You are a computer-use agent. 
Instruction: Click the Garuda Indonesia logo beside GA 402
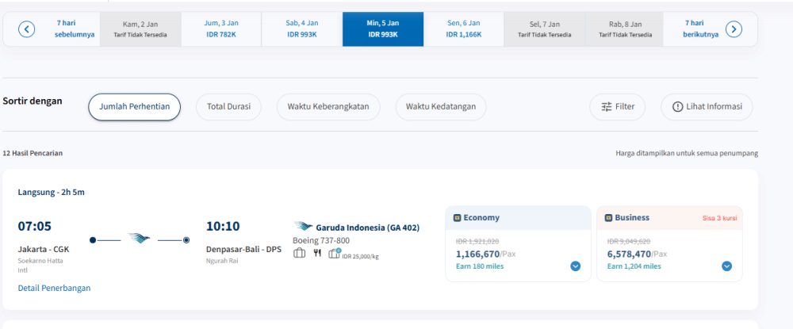tap(303, 227)
